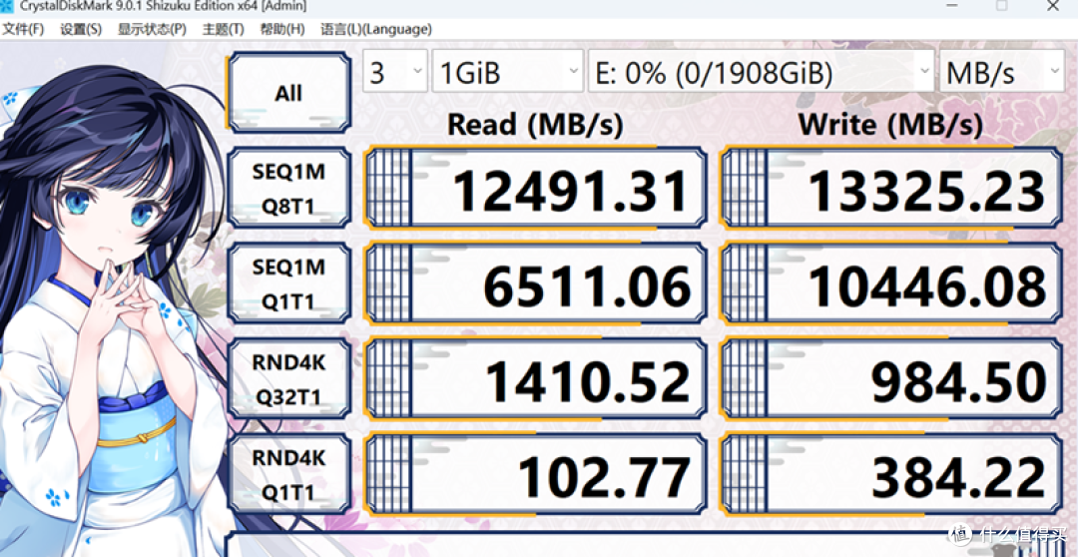The image size is (1078, 557).
Task: Select the 102.77 random read result
Action: 536,474
